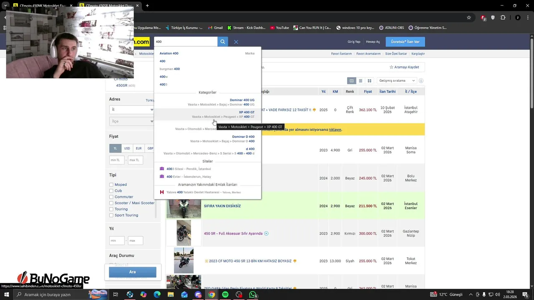Image resolution: width=534 pixels, height=300 pixels.
Task: Click the shield extension icon
Action: pyautogui.click(x=493, y=17)
